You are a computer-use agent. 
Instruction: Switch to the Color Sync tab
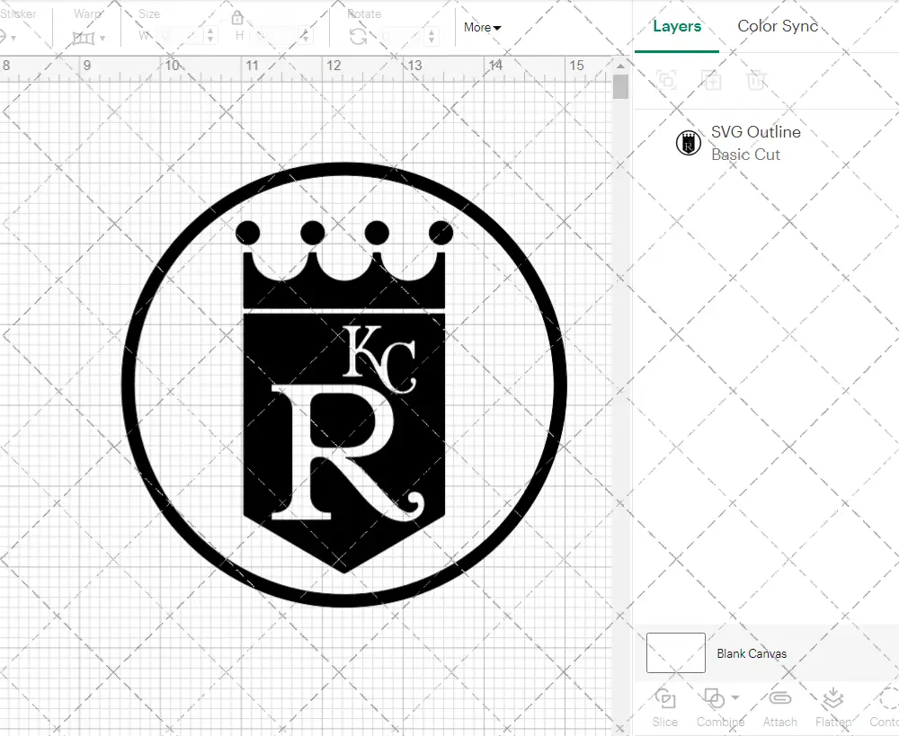pyautogui.click(x=778, y=26)
